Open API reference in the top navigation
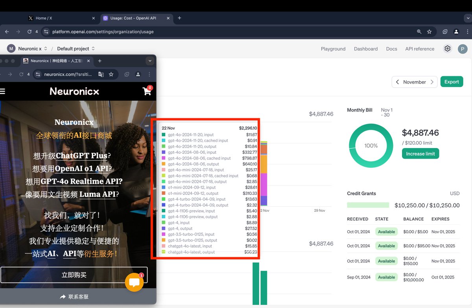Viewport: 472px width, 308px height. [x=420, y=49]
